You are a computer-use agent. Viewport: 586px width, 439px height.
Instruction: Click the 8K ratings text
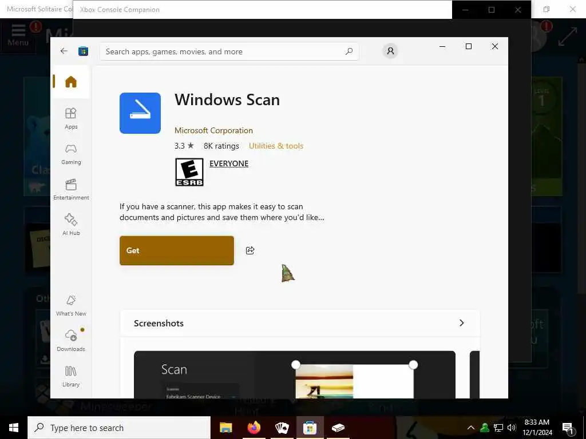pyautogui.click(x=221, y=146)
